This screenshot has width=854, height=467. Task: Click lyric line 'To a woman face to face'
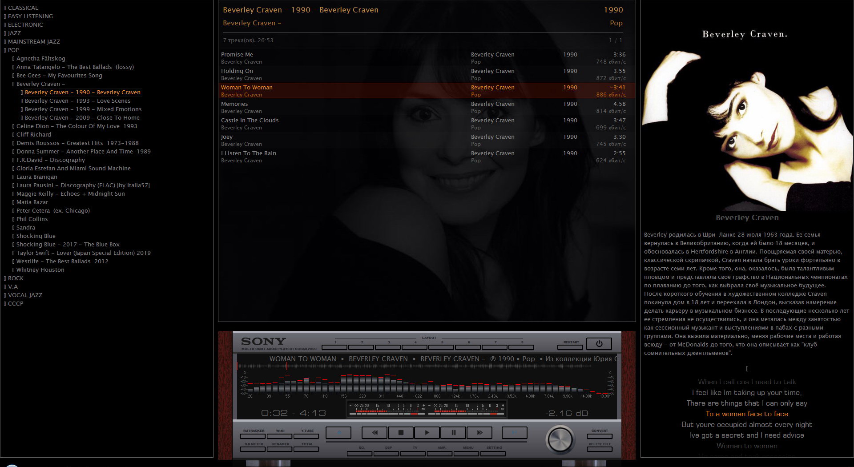[747, 414]
